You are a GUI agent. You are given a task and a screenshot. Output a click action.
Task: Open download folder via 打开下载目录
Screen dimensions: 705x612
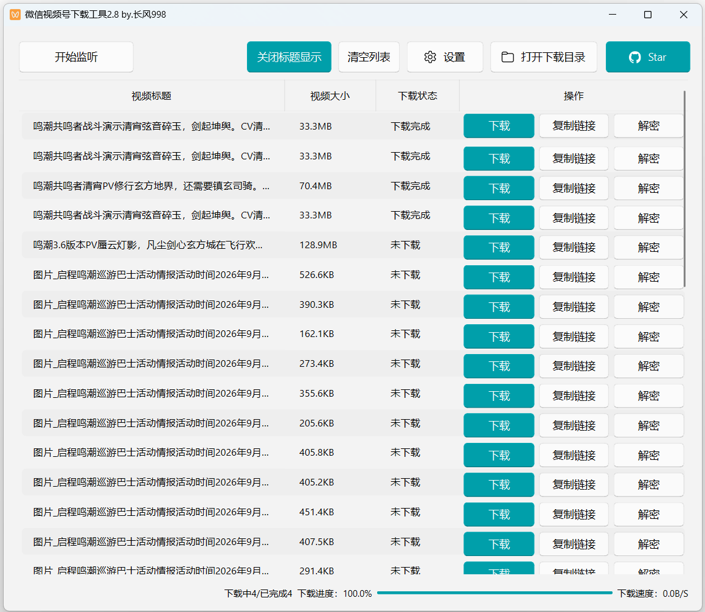544,57
